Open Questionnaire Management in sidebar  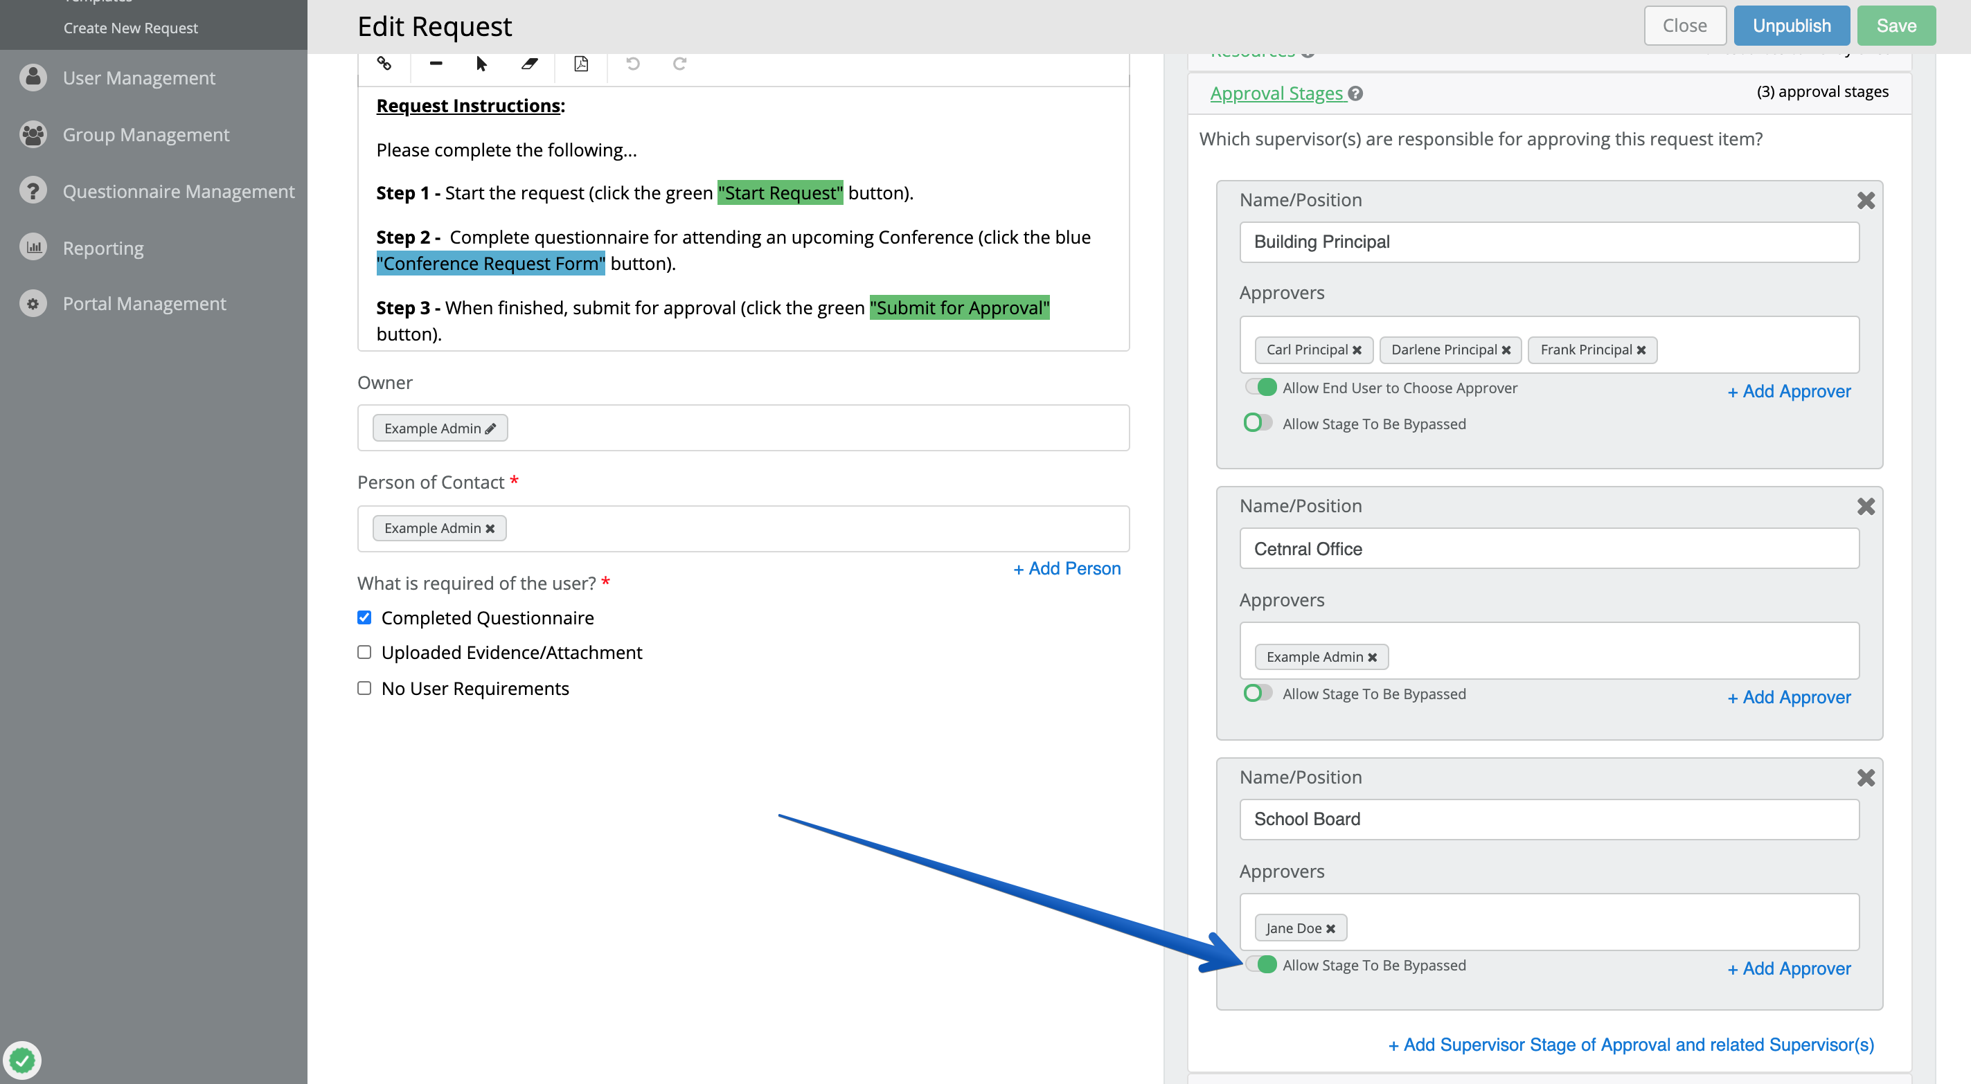tap(177, 191)
